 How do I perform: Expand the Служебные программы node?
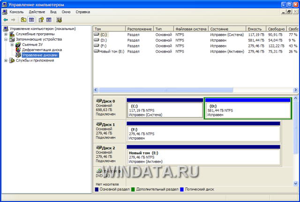tap(6, 34)
